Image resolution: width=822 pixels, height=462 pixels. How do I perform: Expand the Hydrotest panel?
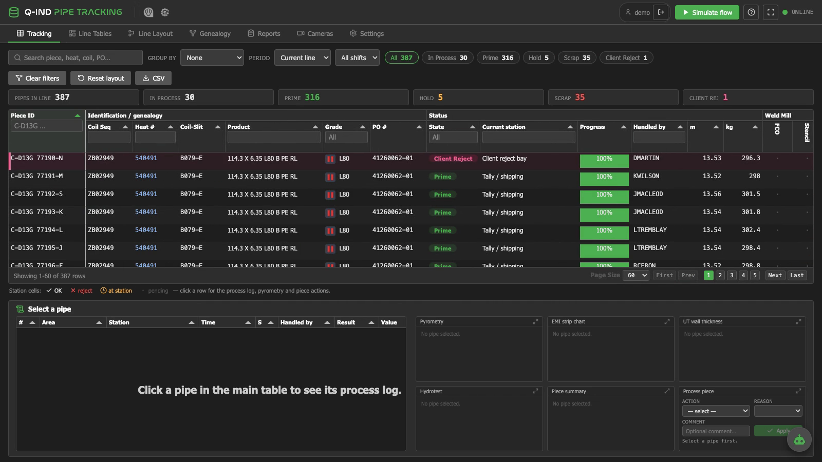[x=535, y=391]
